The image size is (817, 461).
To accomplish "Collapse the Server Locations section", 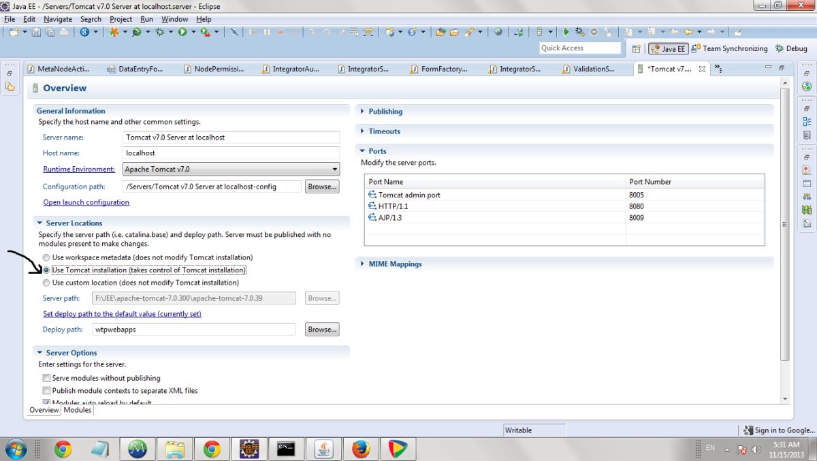I will (x=39, y=223).
